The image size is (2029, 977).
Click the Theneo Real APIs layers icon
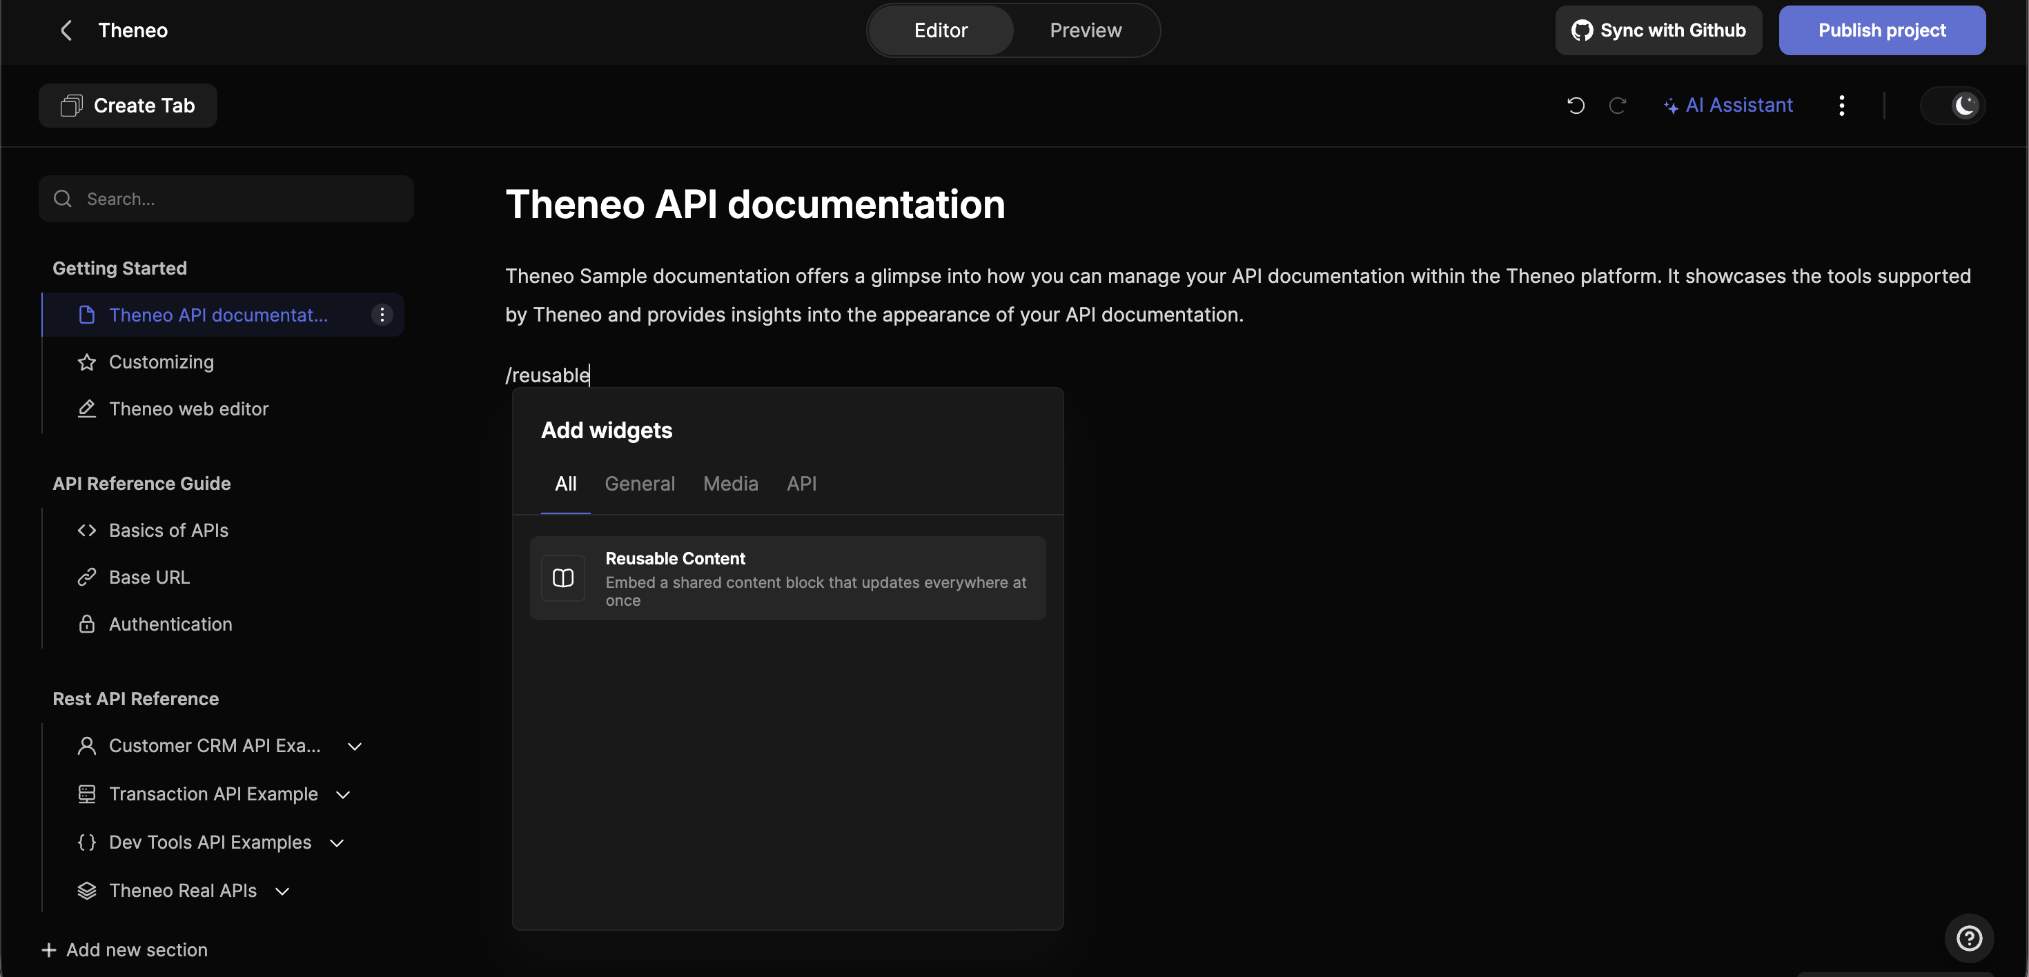coord(87,891)
